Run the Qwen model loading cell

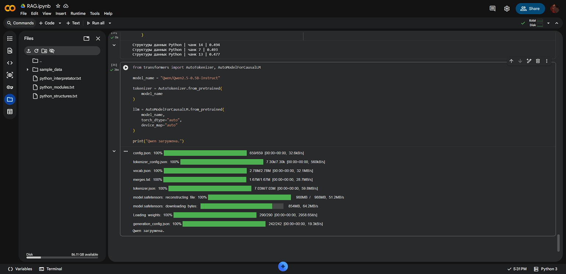click(x=126, y=68)
